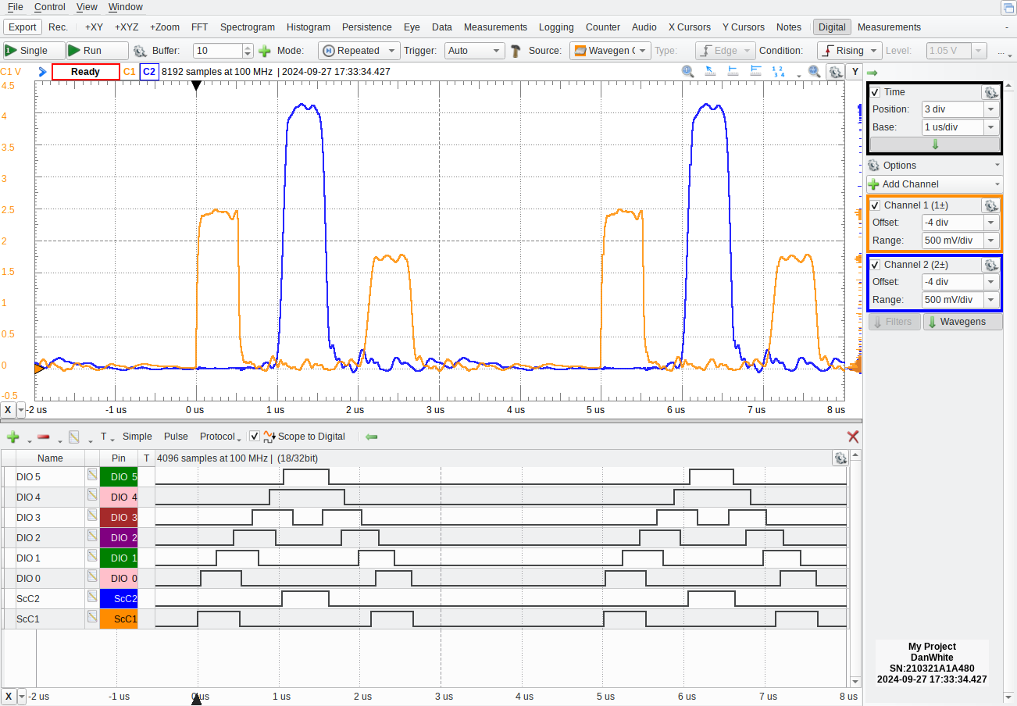The image size is (1017, 706).
Task: Start the Run acquisition
Action: [97, 51]
